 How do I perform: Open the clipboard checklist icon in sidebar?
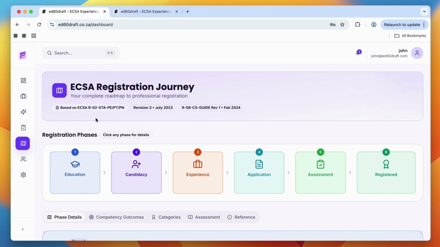pos(23,128)
